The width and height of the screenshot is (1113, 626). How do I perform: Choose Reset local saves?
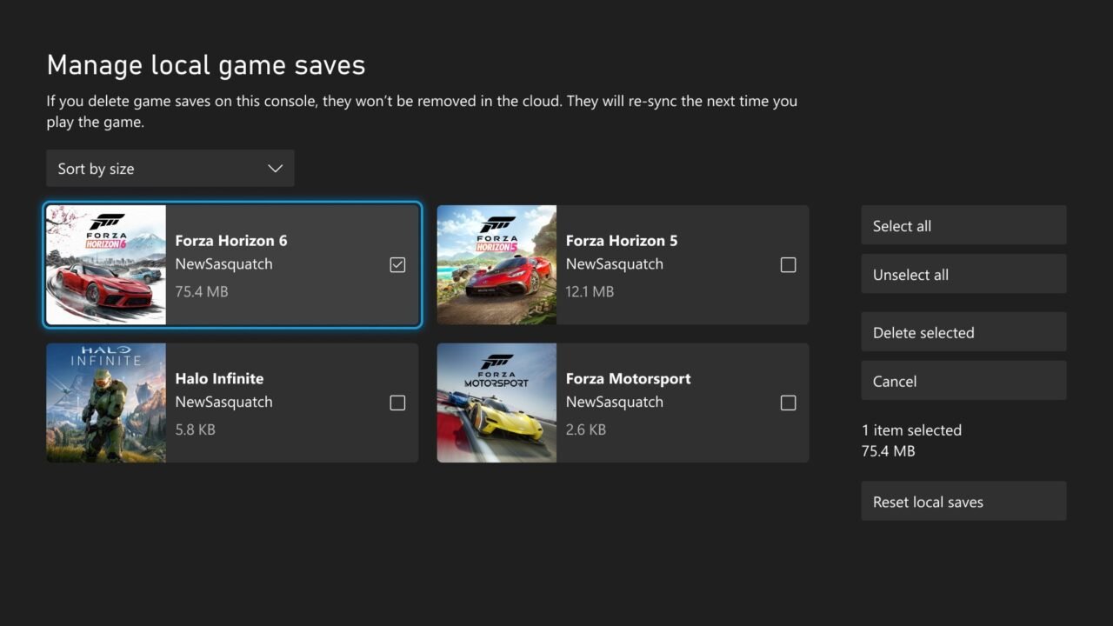pos(963,502)
